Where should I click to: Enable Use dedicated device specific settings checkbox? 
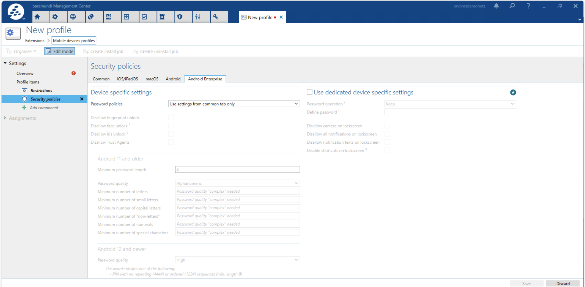pos(310,92)
